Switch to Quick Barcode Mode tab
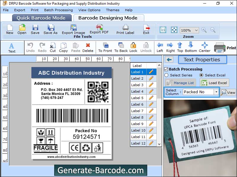 tap(41, 18)
